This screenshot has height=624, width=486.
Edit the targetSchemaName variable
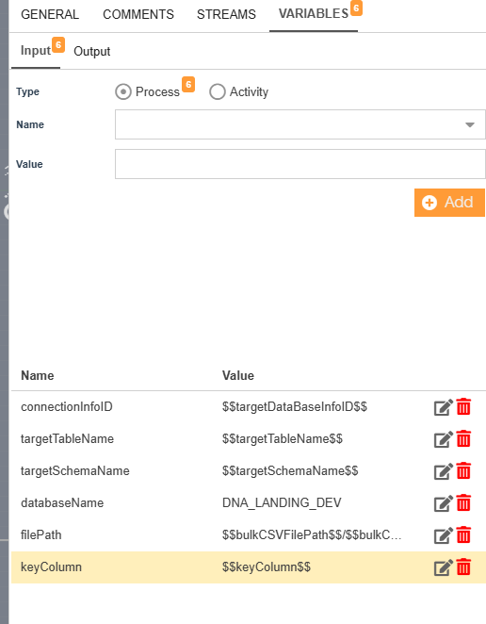[x=443, y=471]
